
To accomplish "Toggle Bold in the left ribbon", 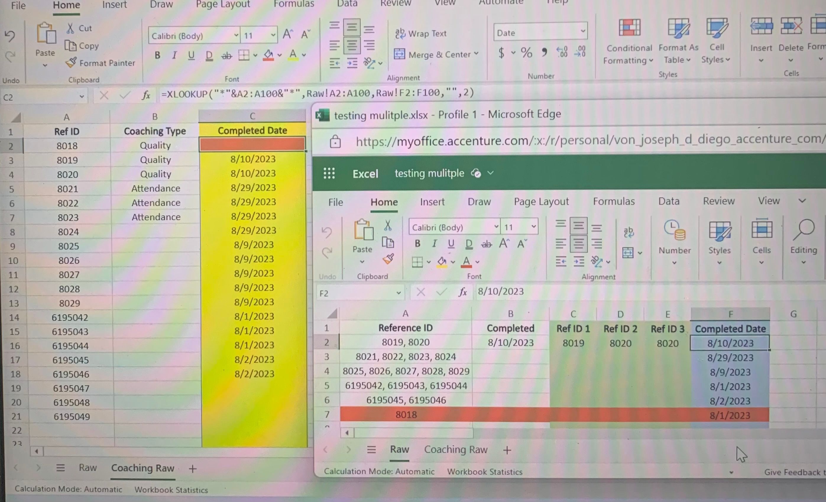I will pyautogui.click(x=157, y=55).
